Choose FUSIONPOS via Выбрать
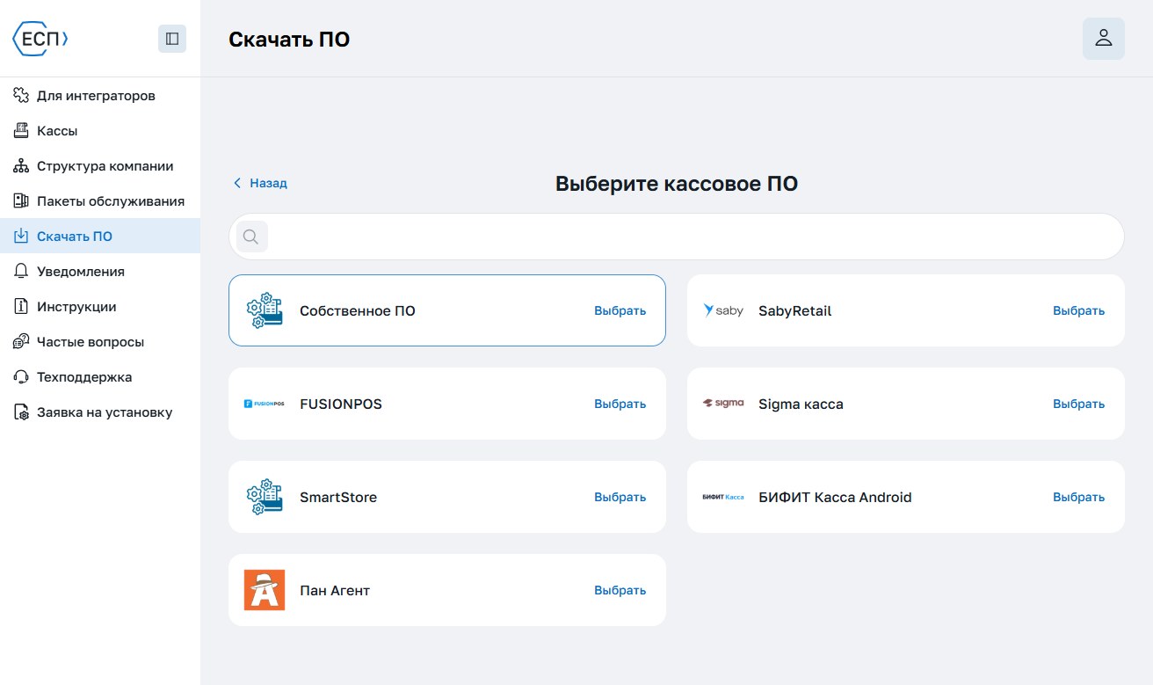Image resolution: width=1153 pixels, height=685 pixels. tap(620, 404)
